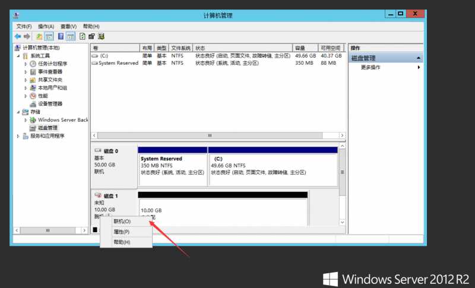Select 服务和应用程序 tree node

point(47,136)
